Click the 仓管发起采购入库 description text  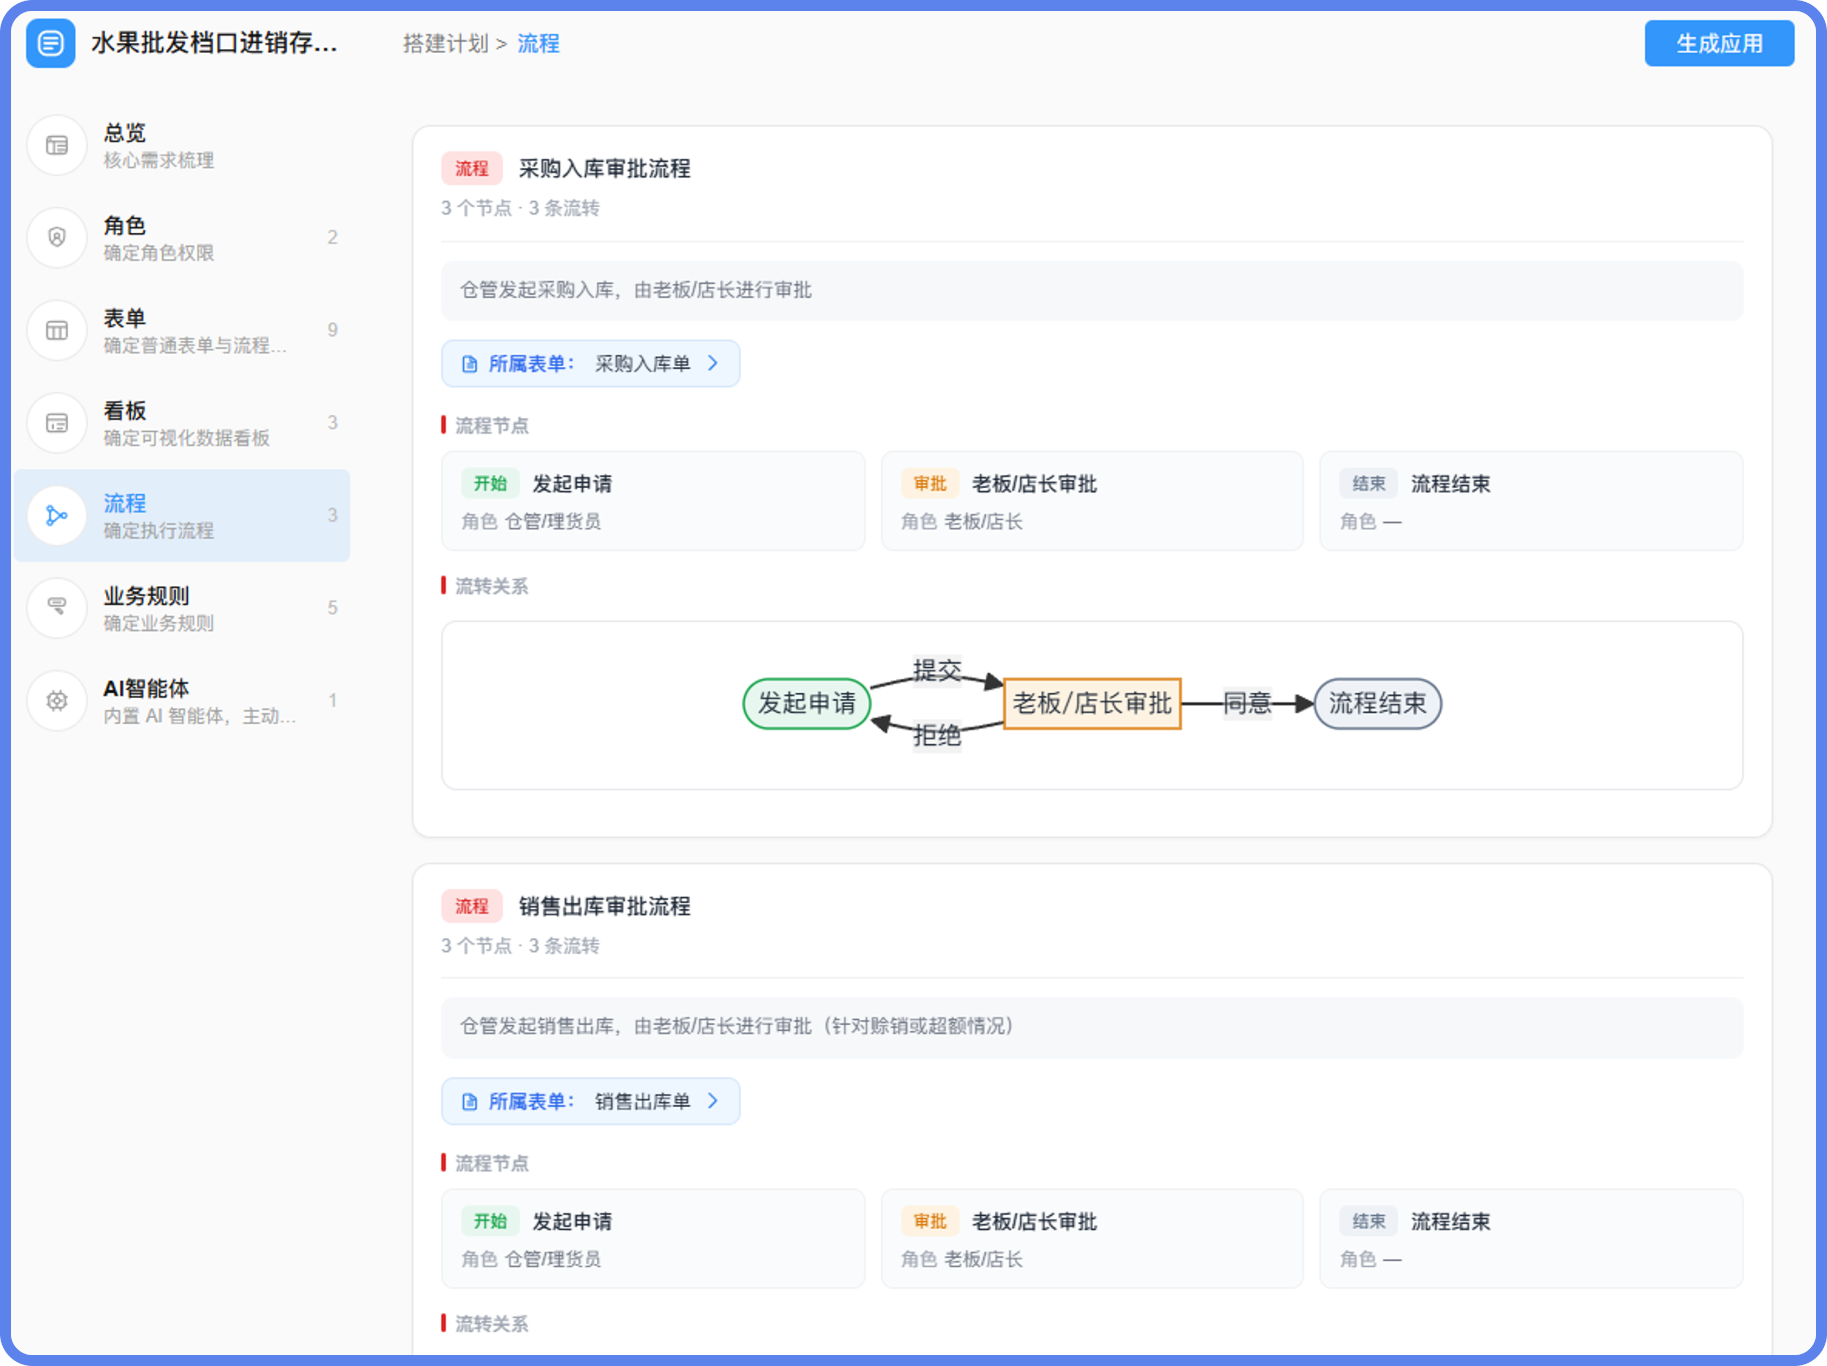tap(635, 290)
